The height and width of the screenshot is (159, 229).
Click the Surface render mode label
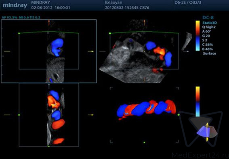(x=210, y=53)
